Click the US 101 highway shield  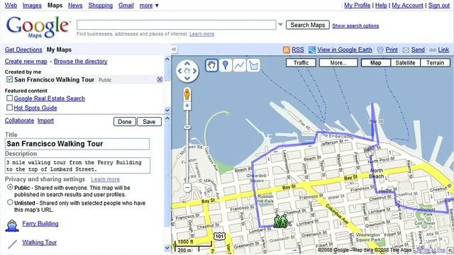pyautogui.click(x=219, y=236)
